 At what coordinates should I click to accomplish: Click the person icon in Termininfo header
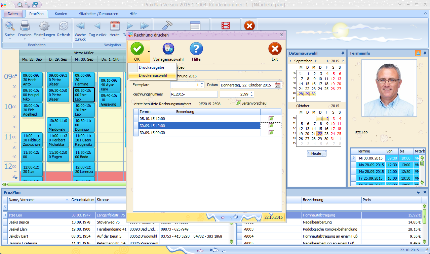418,53
